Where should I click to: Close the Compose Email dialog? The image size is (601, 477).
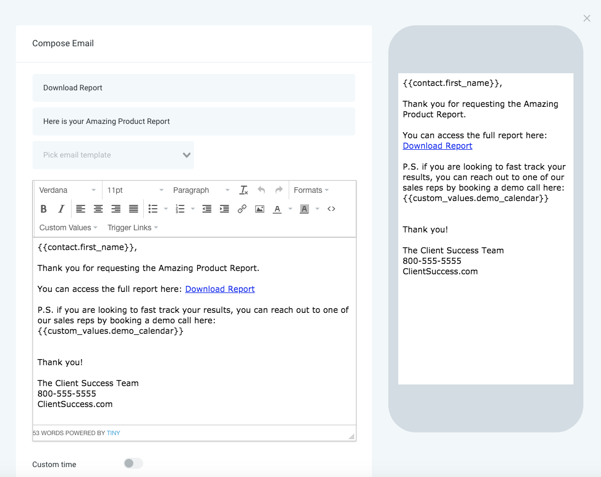[x=587, y=18]
